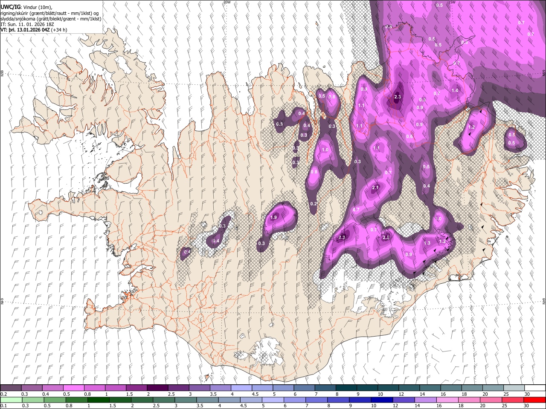546x409 pixels.
Task: Click the 'slydda/snjókoma (grátt/bleikt/grænt - mm/1klst)' line
Action: coord(51,19)
